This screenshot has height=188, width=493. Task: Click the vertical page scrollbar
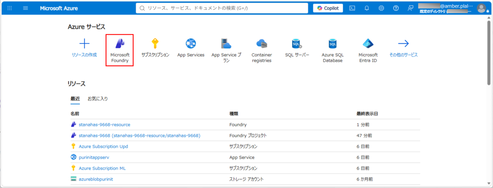coord(488,53)
